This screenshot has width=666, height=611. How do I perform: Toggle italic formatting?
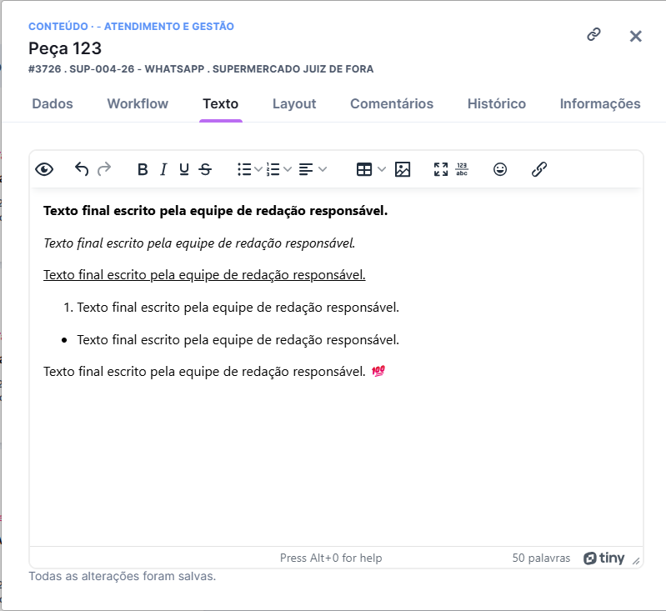point(163,169)
